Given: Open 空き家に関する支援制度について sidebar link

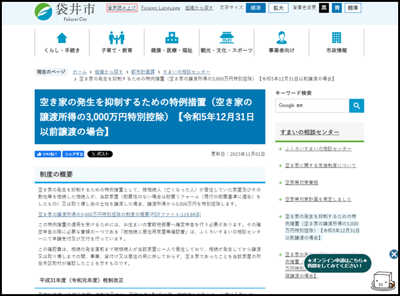Looking at the screenshot, I should point(321,165).
